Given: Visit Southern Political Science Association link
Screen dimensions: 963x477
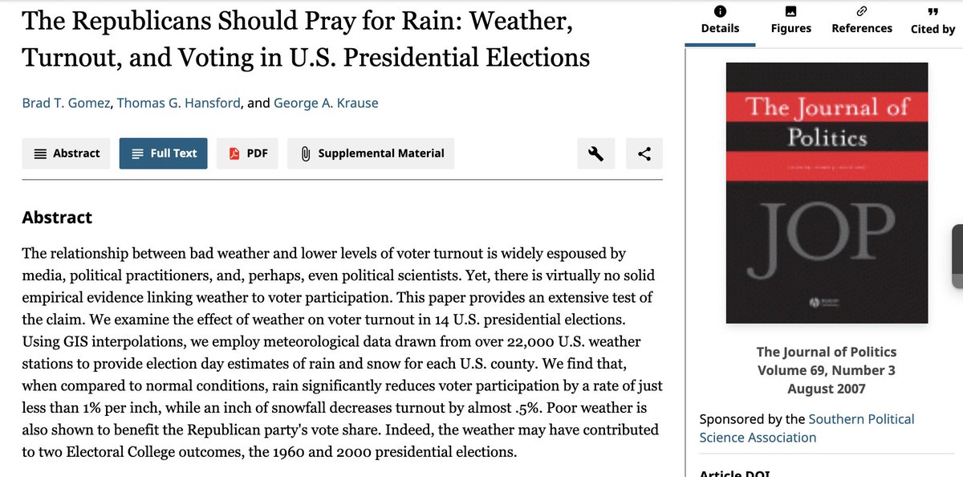Looking at the screenshot, I should [x=807, y=428].
